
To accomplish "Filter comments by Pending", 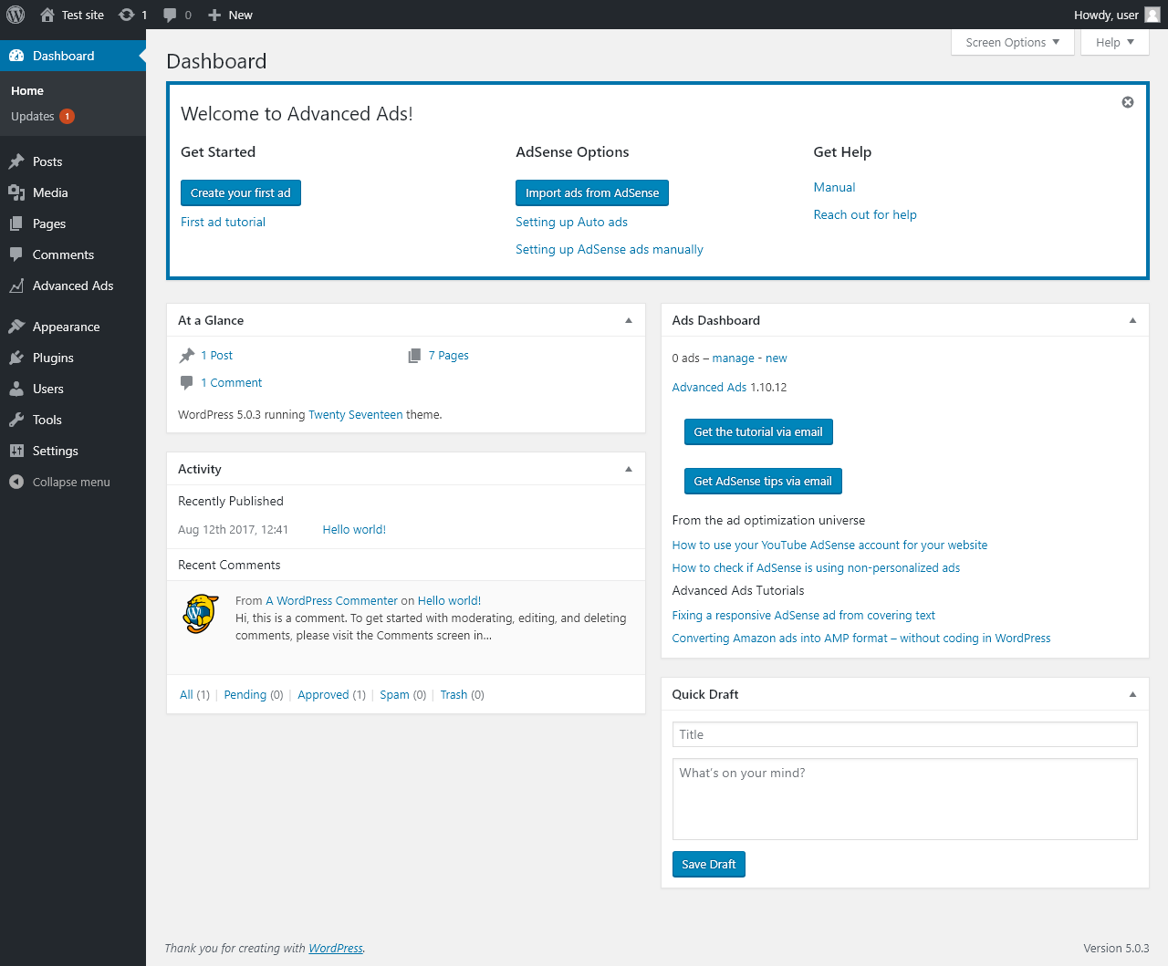I will pos(245,694).
